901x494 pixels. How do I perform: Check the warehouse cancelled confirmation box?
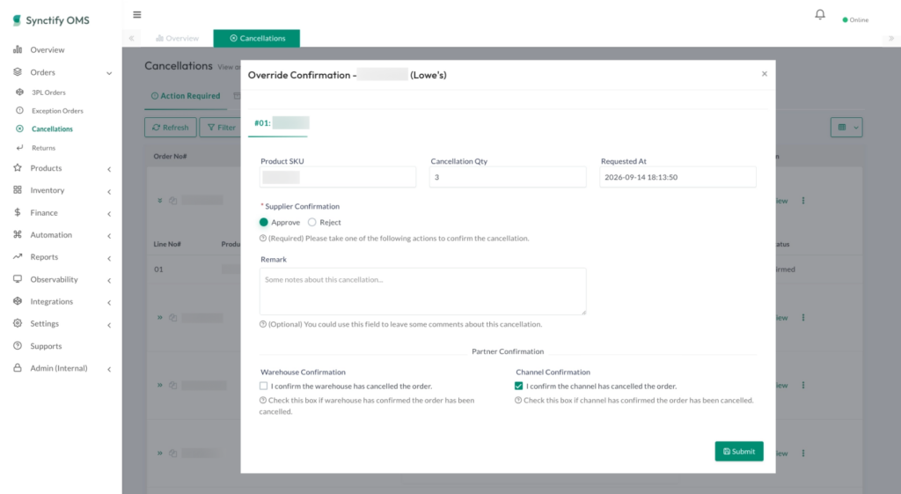click(x=263, y=386)
